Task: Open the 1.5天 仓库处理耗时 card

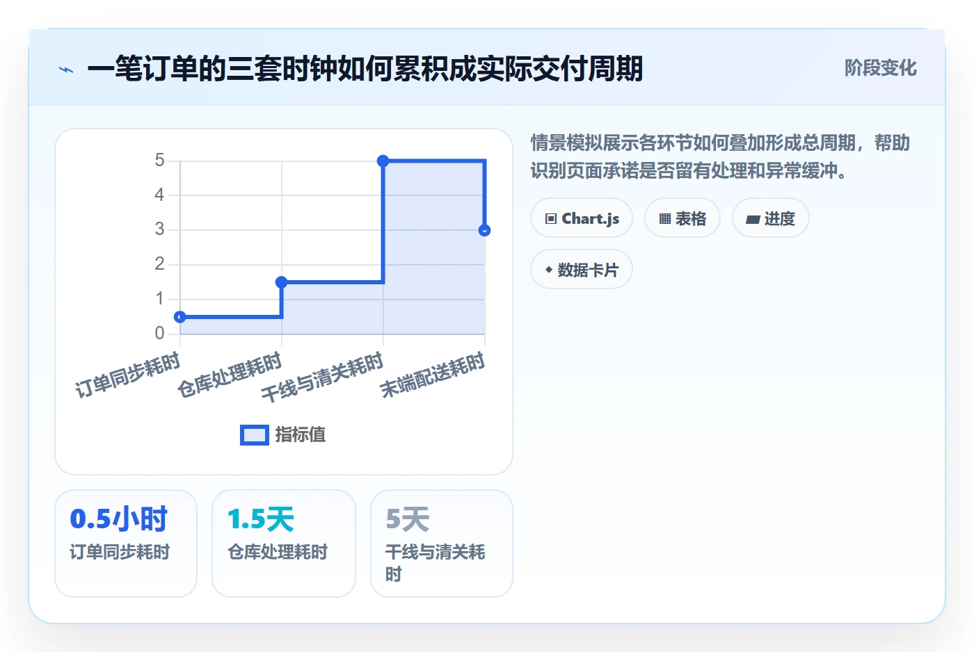Action: [x=284, y=544]
